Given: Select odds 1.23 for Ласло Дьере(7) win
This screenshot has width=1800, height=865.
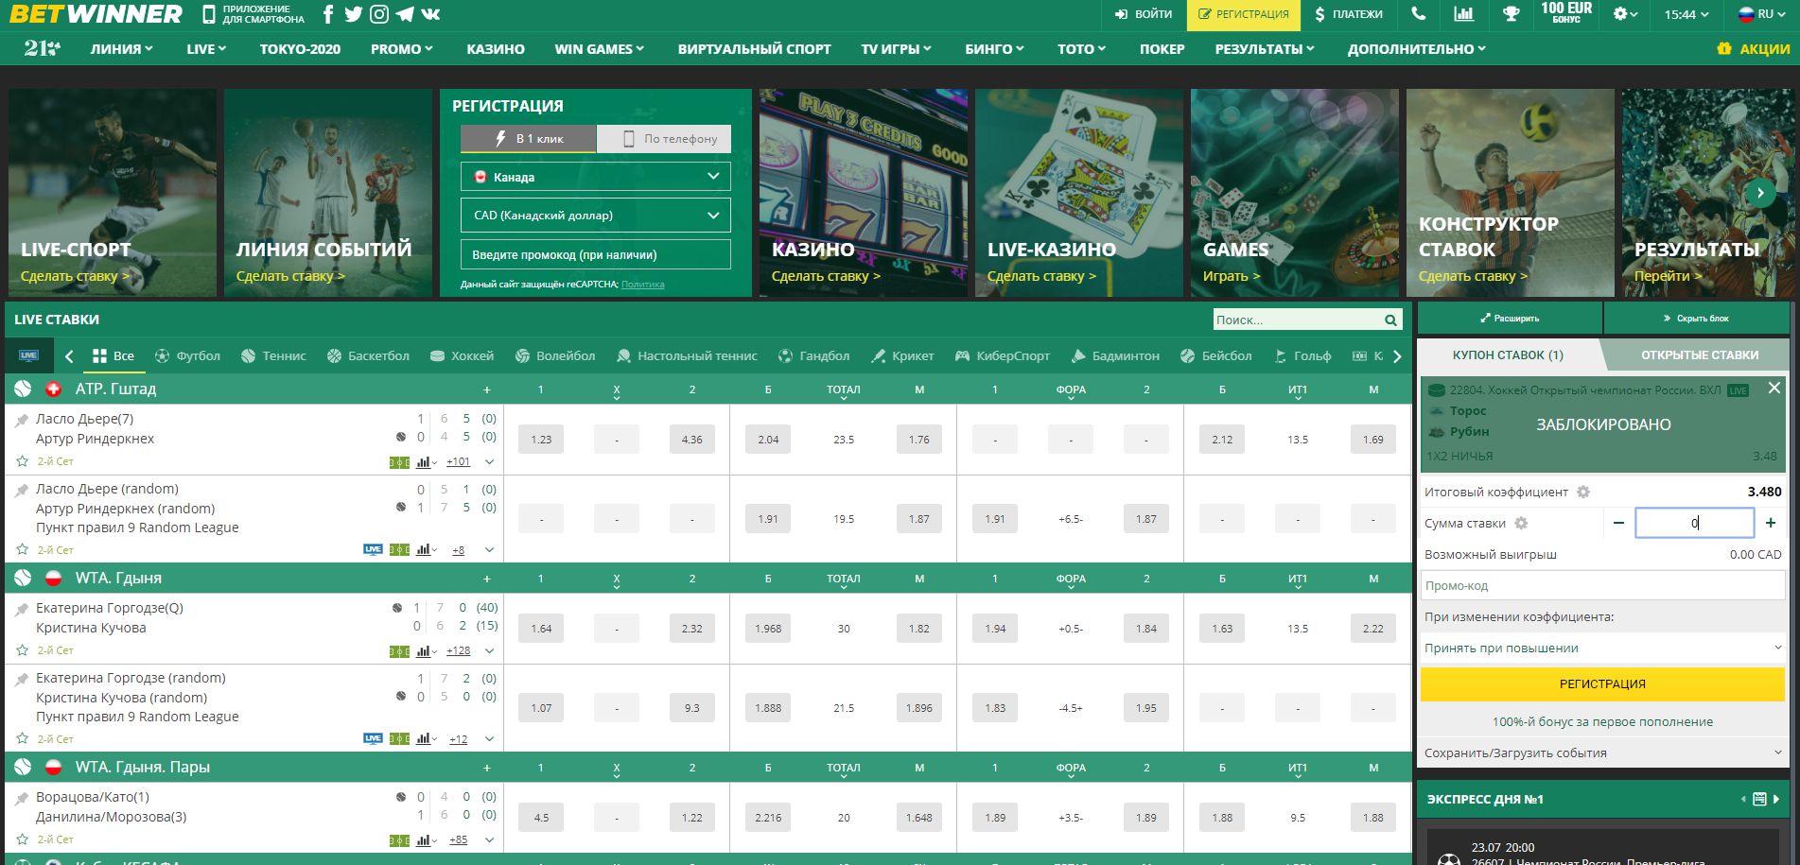Looking at the screenshot, I should click(541, 440).
